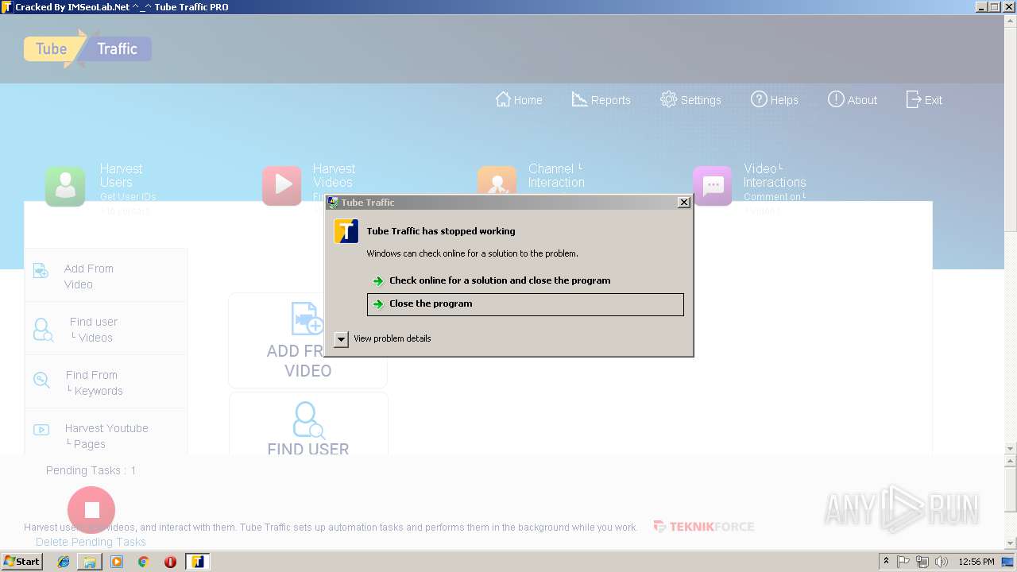Image resolution: width=1017 pixels, height=572 pixels.
Task: Click the Tube Traffic icon in error dialog
Action: [x=346, y=231]
